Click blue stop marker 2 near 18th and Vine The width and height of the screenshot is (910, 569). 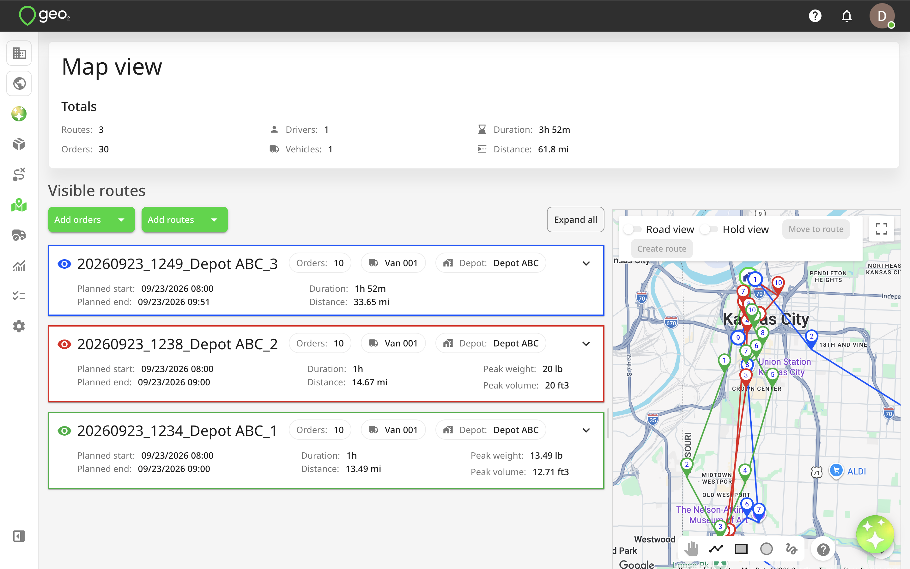coord(811,338)
